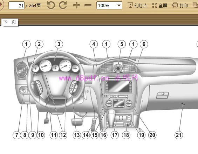Click callout number 3 above instrument cluster
This screenshot has width=198, height=154.
[59, 44]
